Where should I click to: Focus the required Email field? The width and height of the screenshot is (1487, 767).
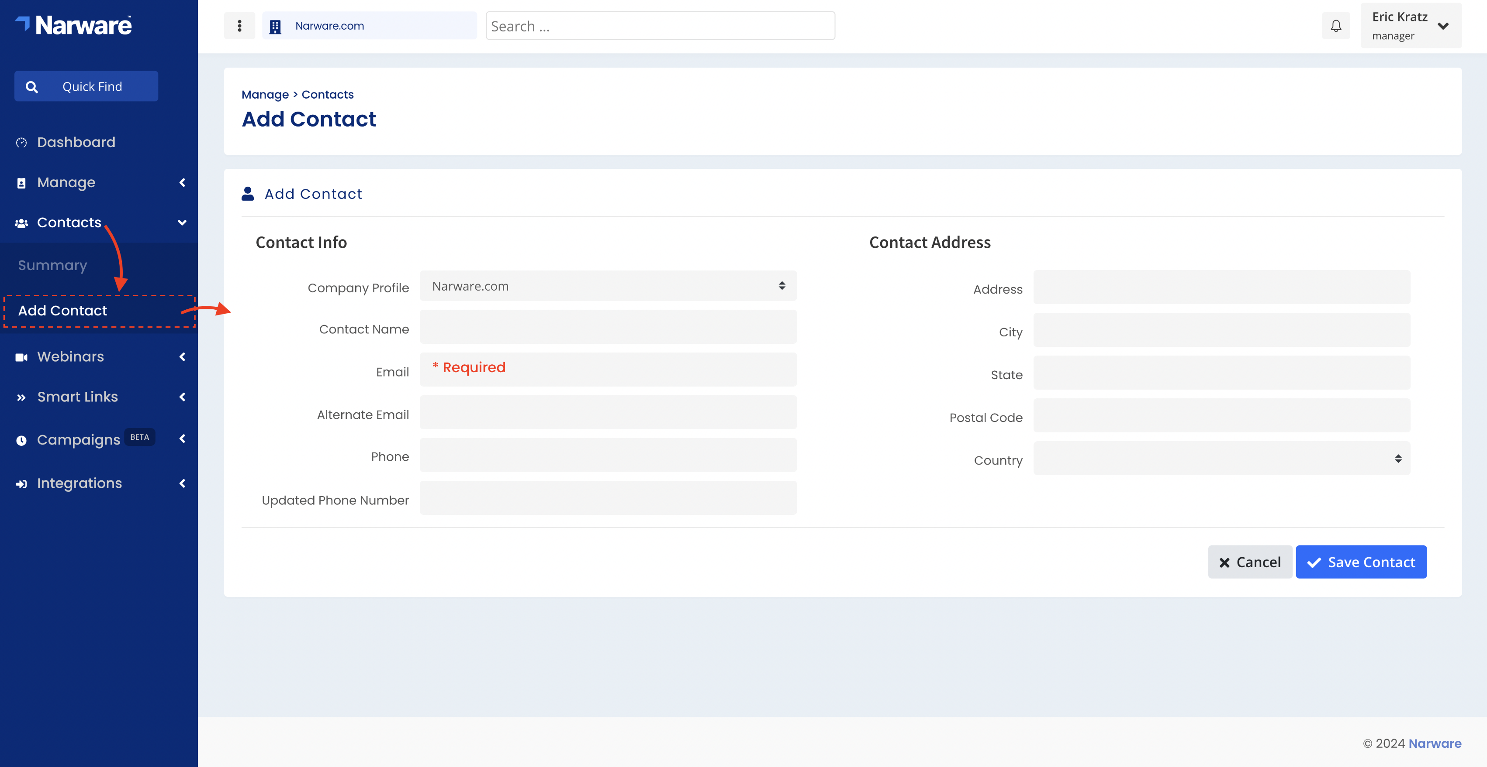608,370
